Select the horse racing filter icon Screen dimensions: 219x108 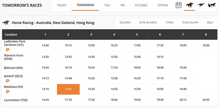coord(189,5)
